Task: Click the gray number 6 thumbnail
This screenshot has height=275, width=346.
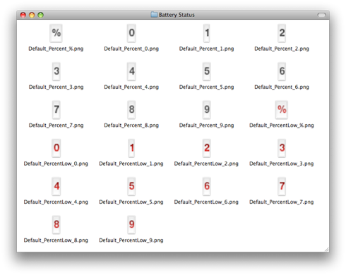Action: [282, 71]
